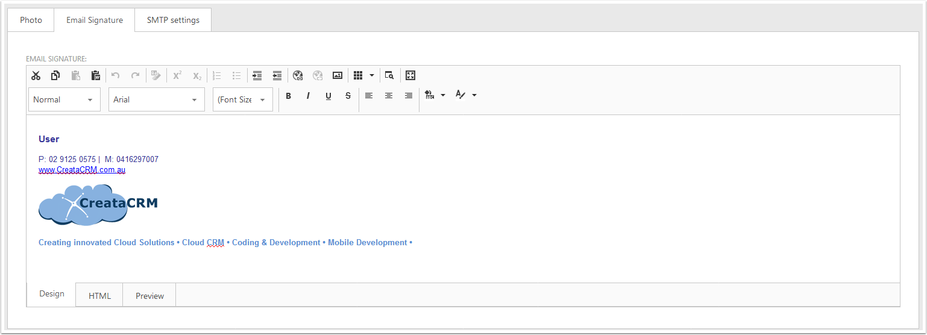The height and width of the screenshot is (335, 927).
Task: Click the bold "User" signature name
Action: pos(49,139)
